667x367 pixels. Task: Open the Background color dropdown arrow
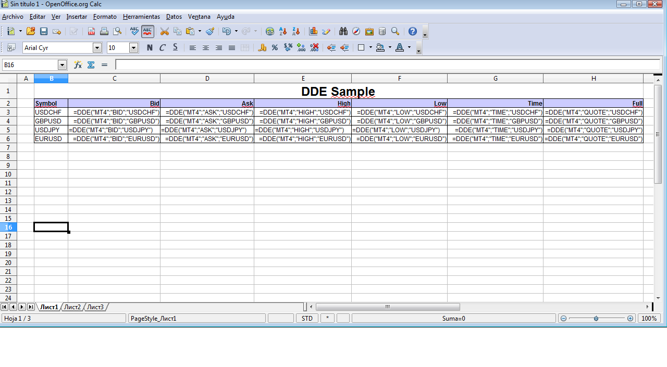click(390, 48)
